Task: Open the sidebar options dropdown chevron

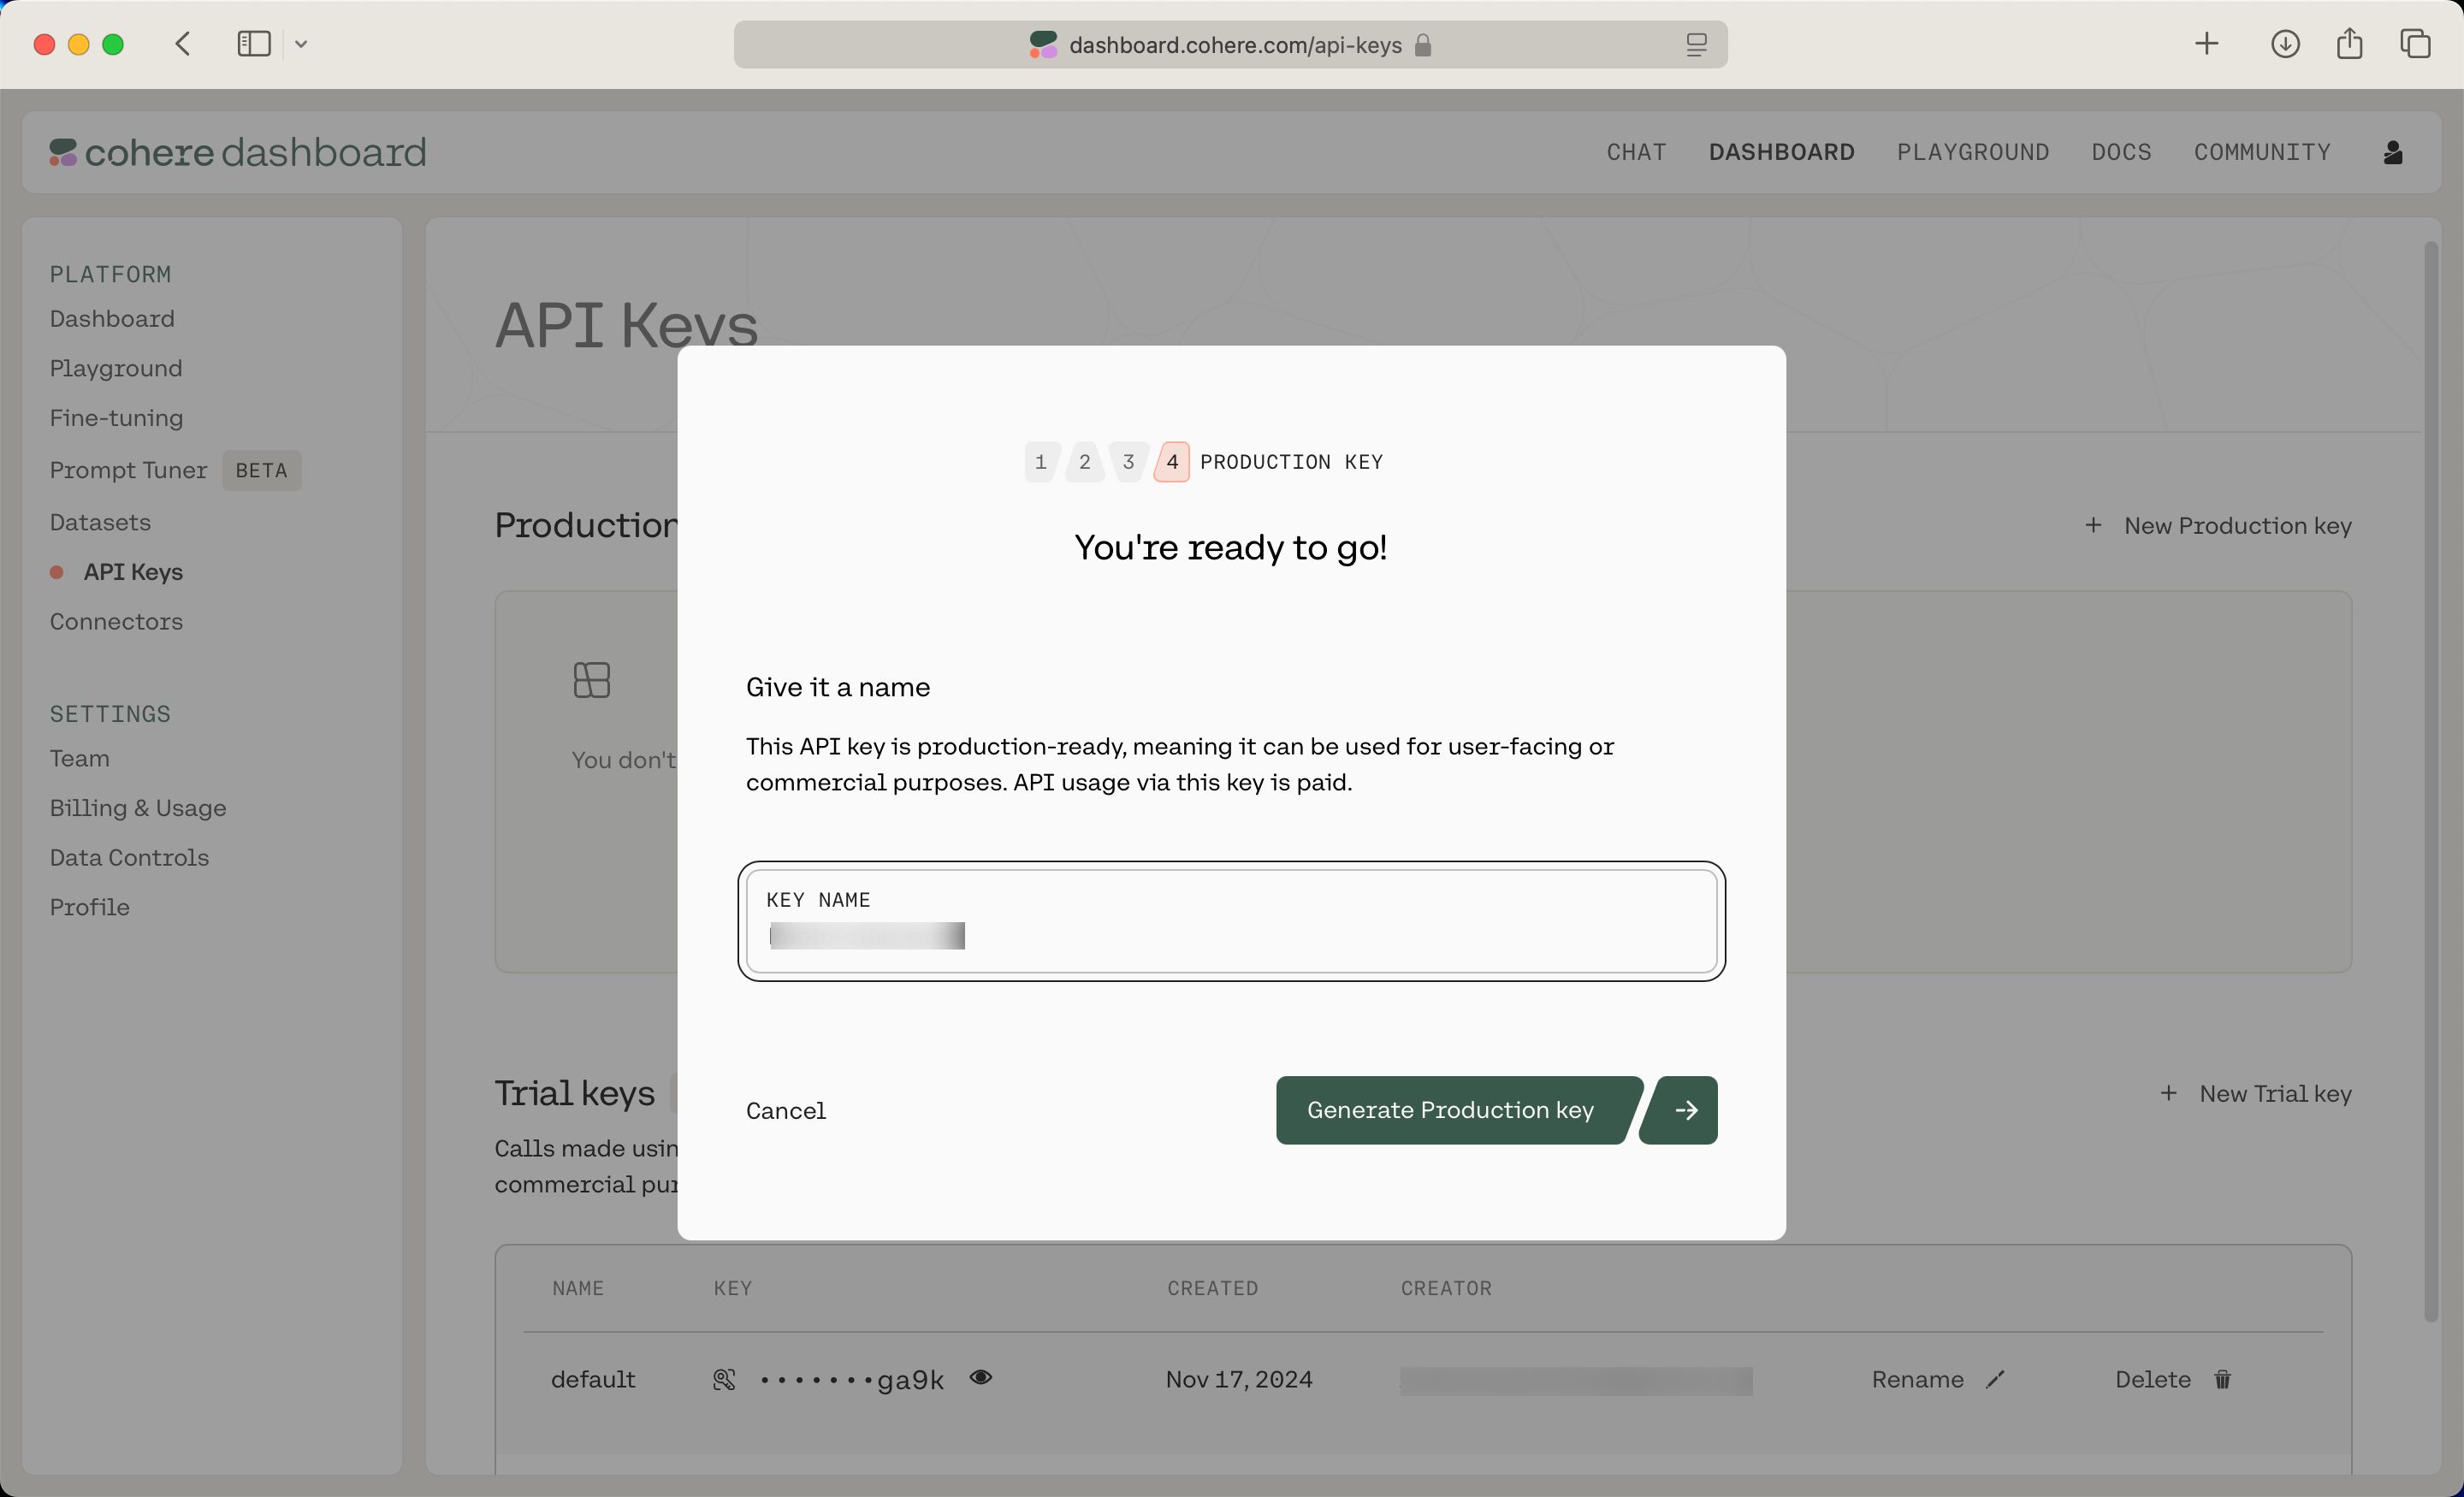Action: (x=301, y=44)
